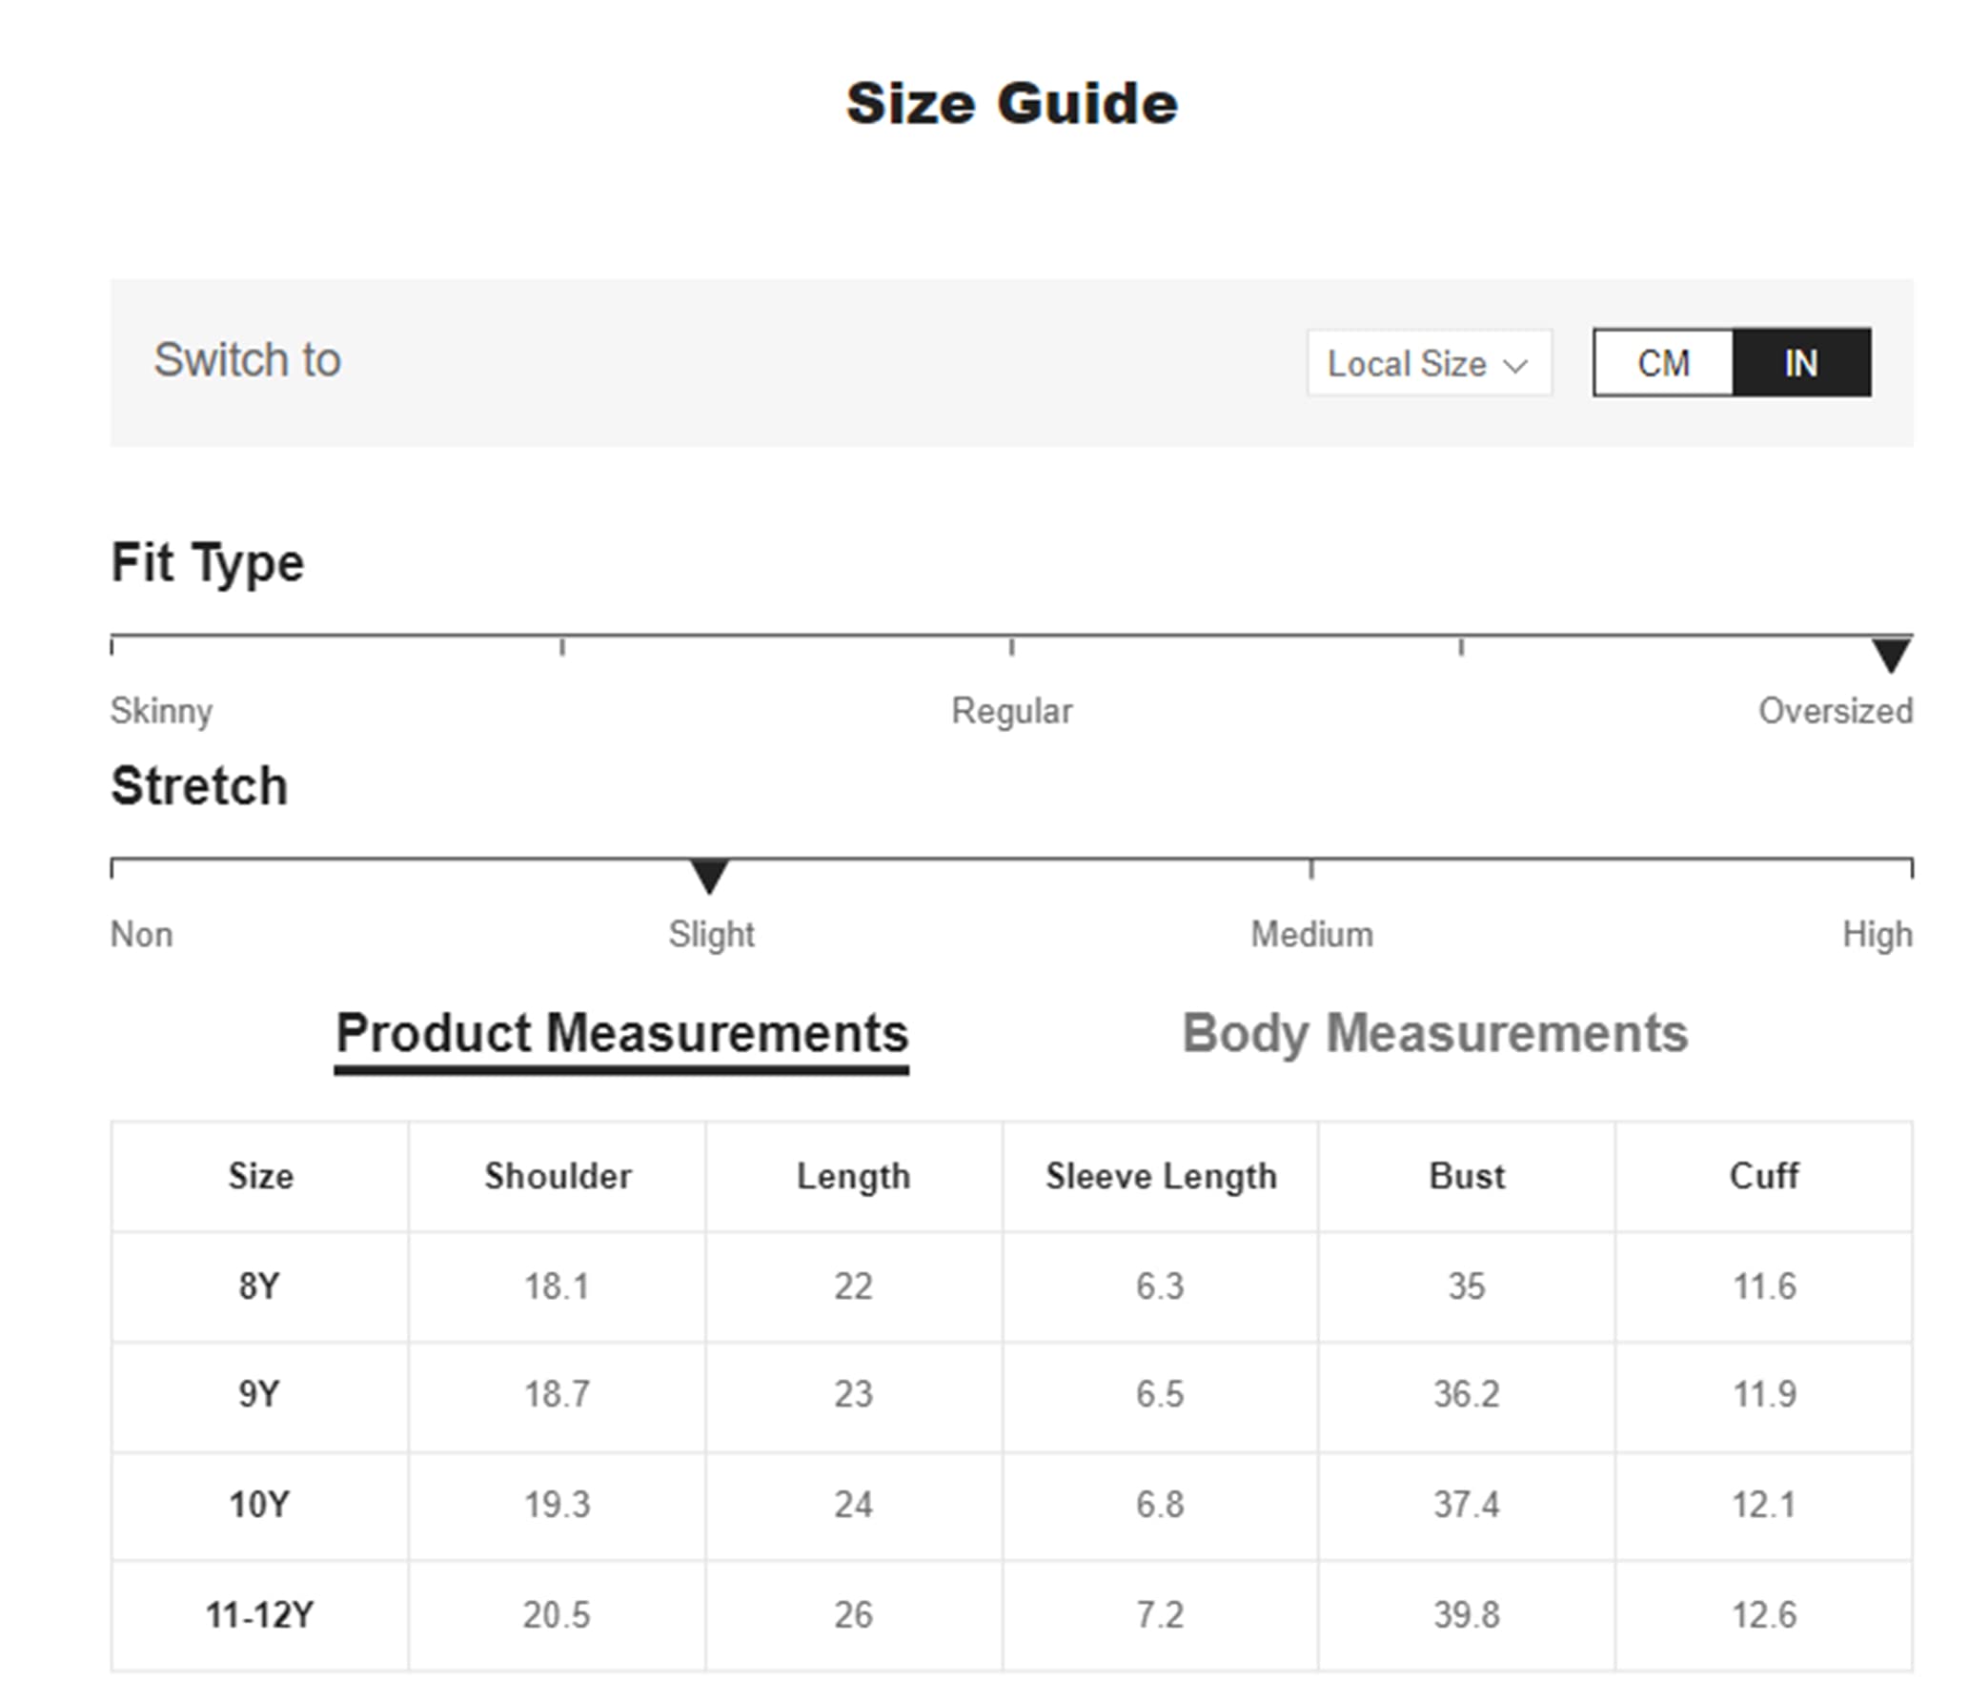Click the Cuff column header
The image size is (1969, 1701).
(x=1763, y=1176)
